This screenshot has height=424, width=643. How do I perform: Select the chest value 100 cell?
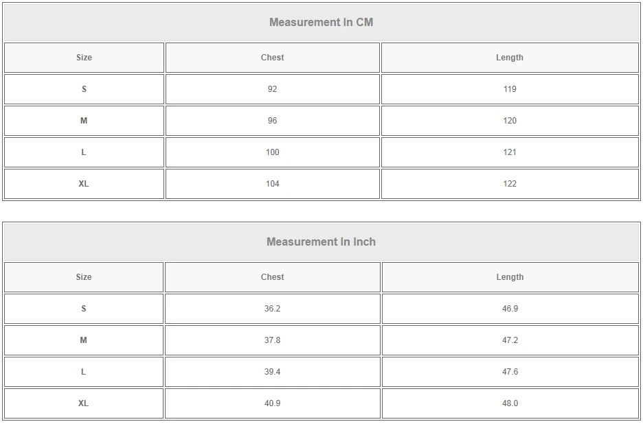pyautogui.click(x=272, y=152)
